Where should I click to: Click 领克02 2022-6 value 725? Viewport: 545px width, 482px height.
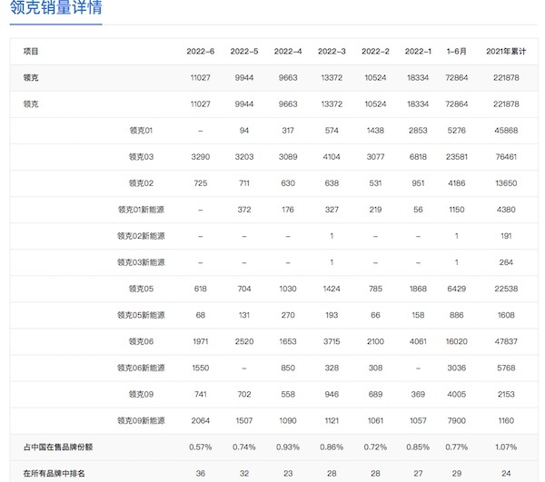click(x=200, y=183)
